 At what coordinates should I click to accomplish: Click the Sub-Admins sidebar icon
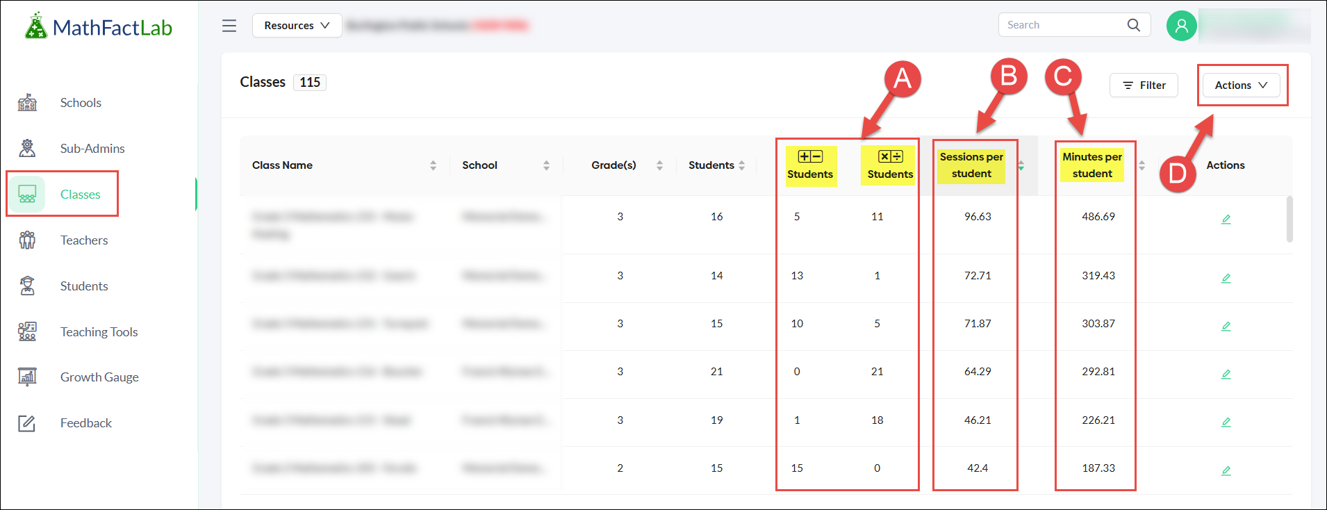coord(27,148)
